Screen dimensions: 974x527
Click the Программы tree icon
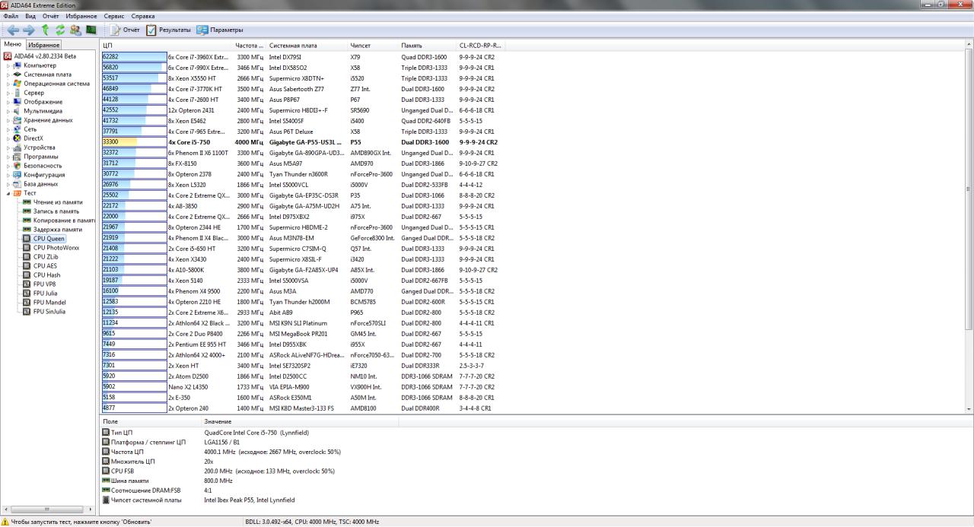click(18, 157)
